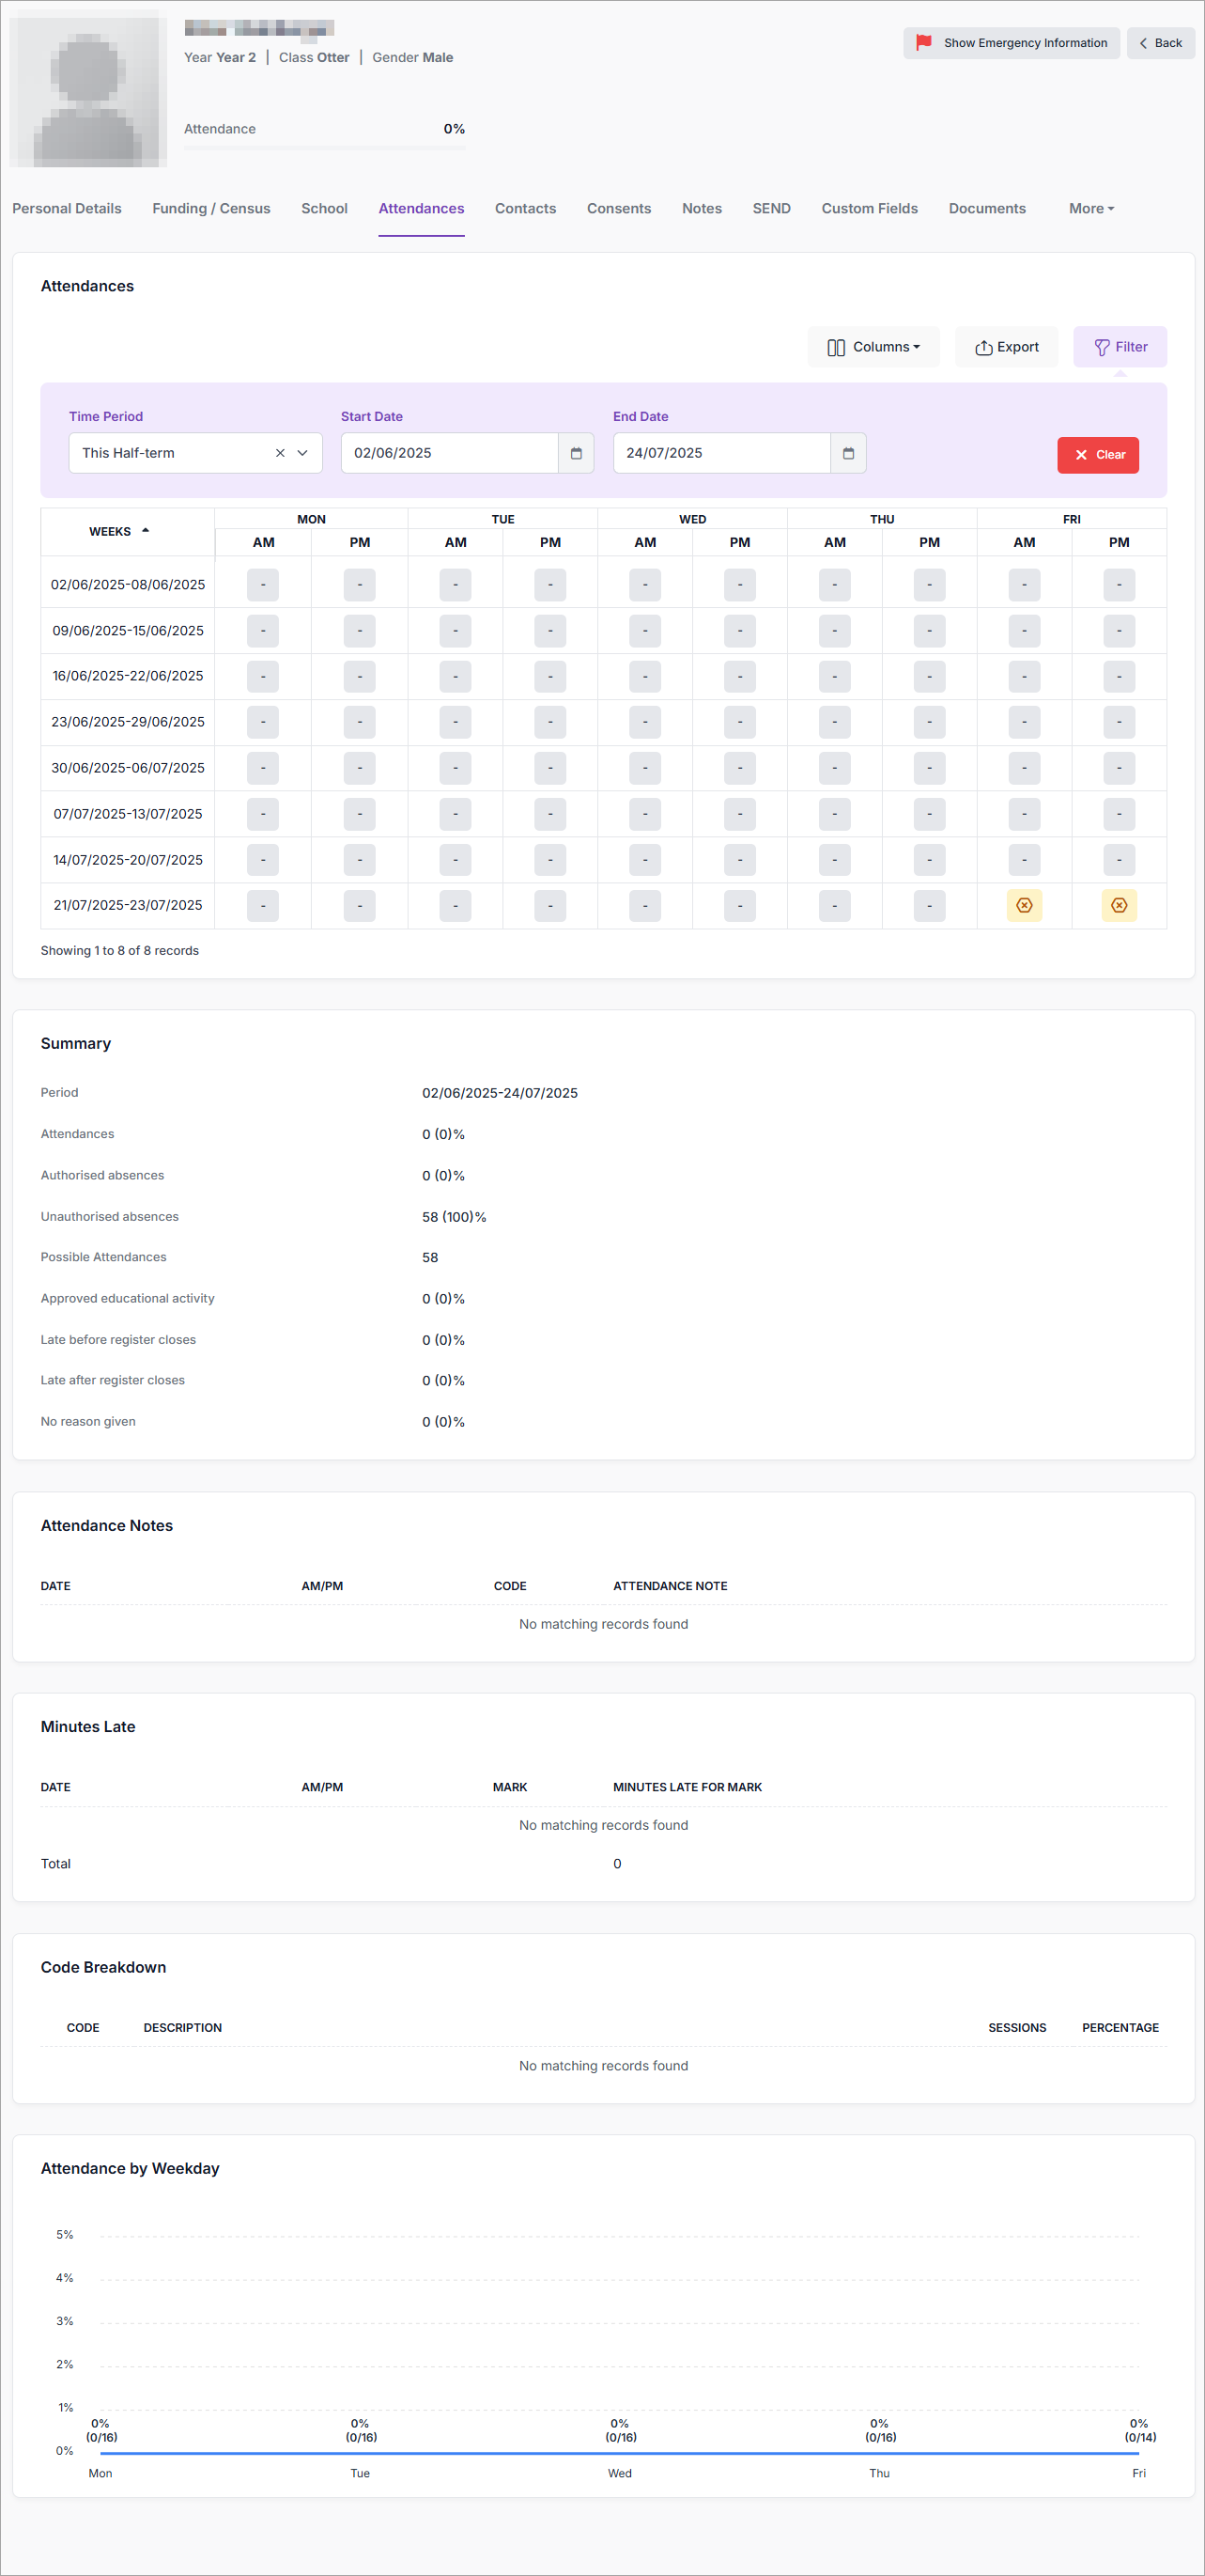Expand the More tab menu

[x=1090, y=209]
